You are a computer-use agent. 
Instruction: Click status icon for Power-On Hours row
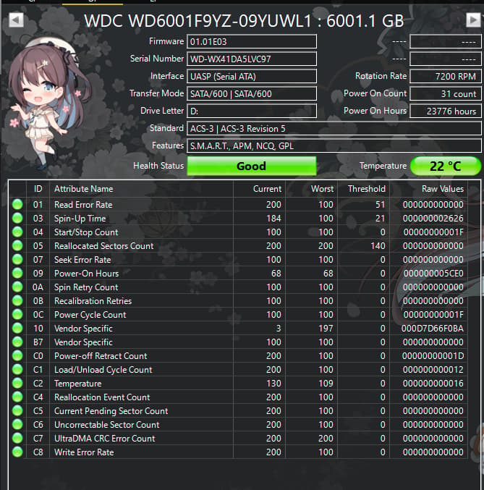click(x=17, y=273)
